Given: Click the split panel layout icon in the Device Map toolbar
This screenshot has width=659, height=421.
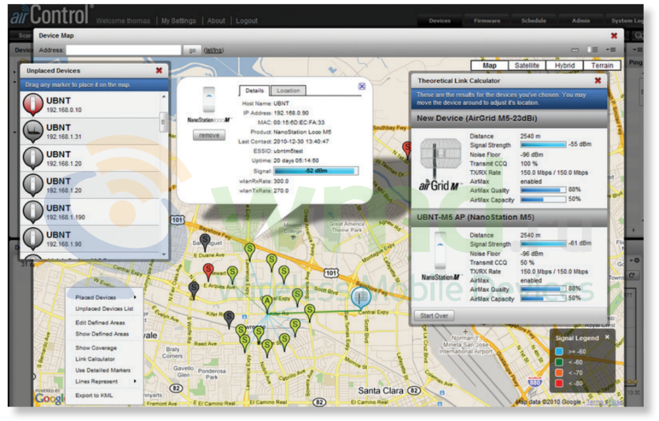Looking at the screenshot, I should [592, 49].
